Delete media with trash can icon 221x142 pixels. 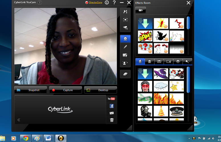[112, 120]
